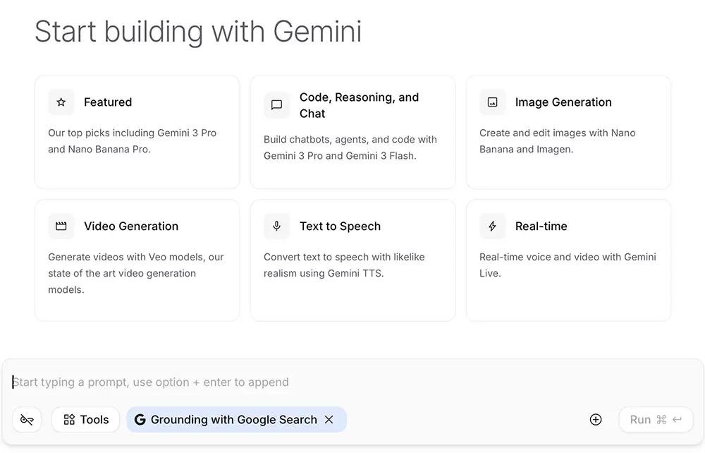This screenshot has height=453, width=705.
Task: Click the chat bubble icon on Code card
Action: (x=276, y=105)
